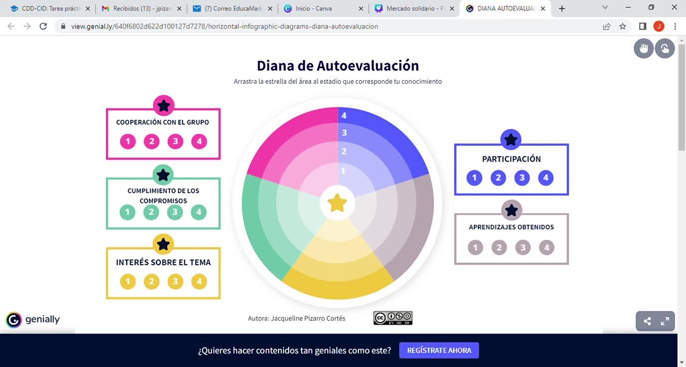Click the page vertical scrollbar thumb

[x=682, y=97]
